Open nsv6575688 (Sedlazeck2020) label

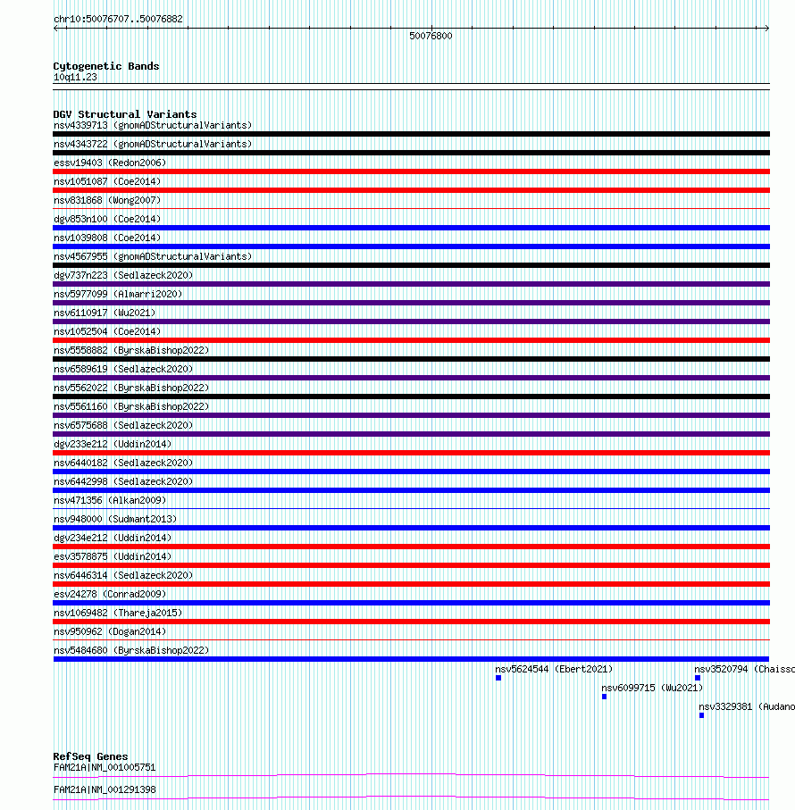(123, 425)
